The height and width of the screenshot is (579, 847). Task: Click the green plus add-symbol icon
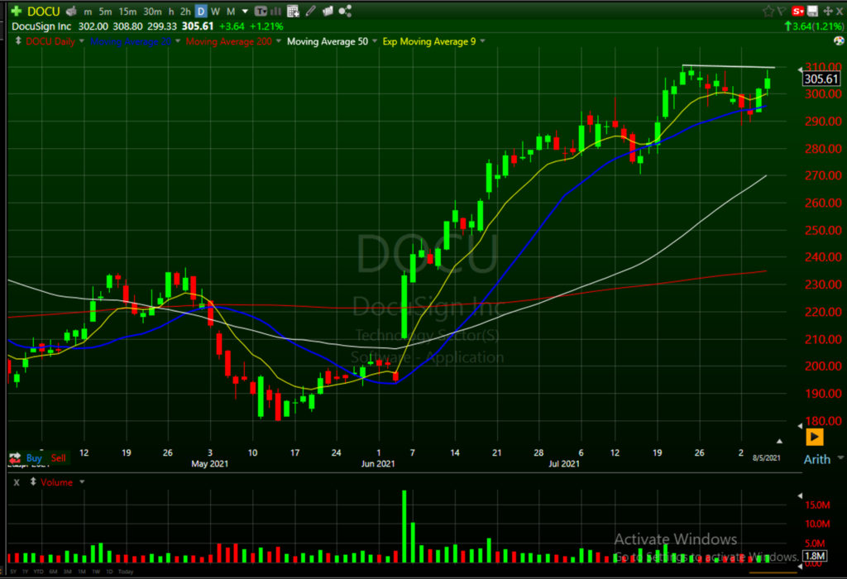(17, 11)
